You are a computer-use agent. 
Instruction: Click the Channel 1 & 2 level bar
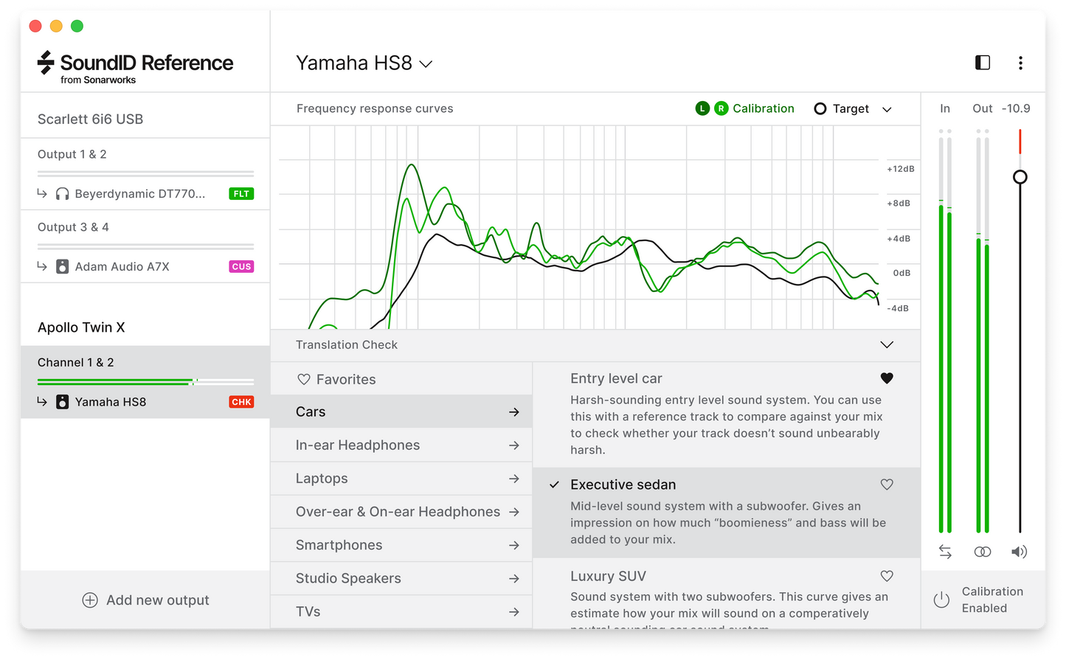tap(145, 382)
